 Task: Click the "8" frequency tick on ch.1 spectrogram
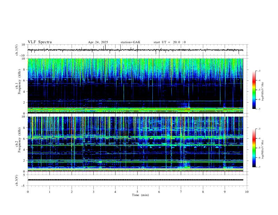(25, 70)
